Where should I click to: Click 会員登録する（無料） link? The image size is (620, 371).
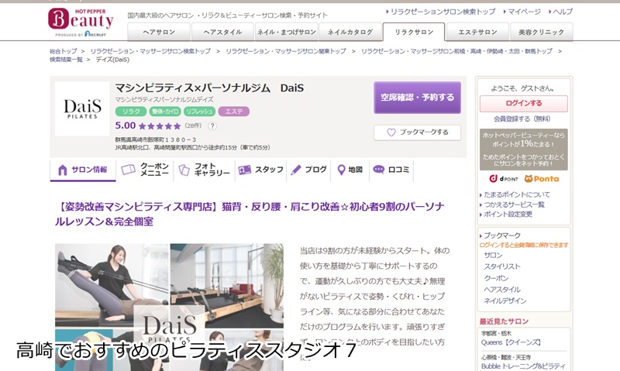pos(522,119)
